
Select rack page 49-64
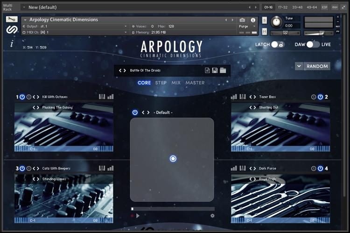(312, 7)
